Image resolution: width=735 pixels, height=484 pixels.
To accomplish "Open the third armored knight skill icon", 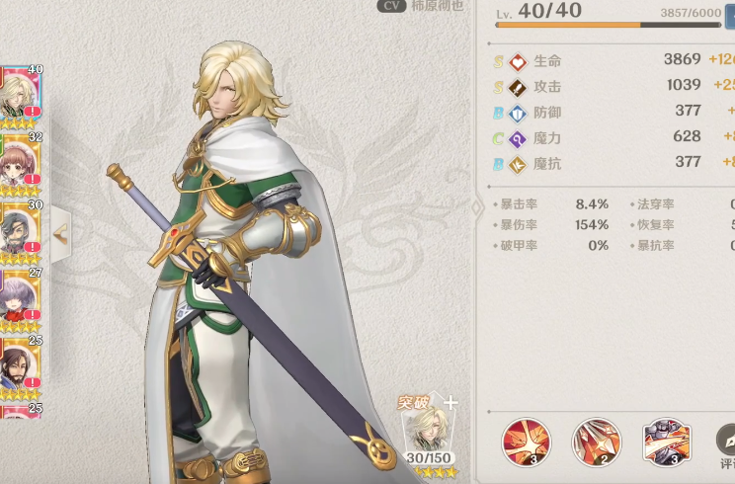I will tap(666, 443).
